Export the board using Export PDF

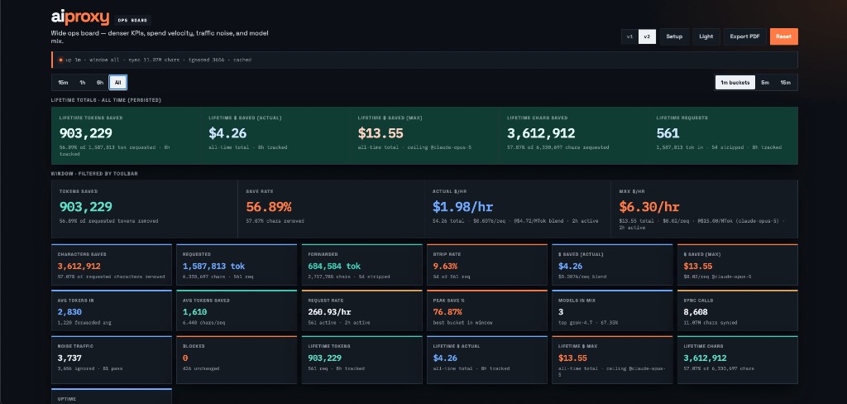744,36
